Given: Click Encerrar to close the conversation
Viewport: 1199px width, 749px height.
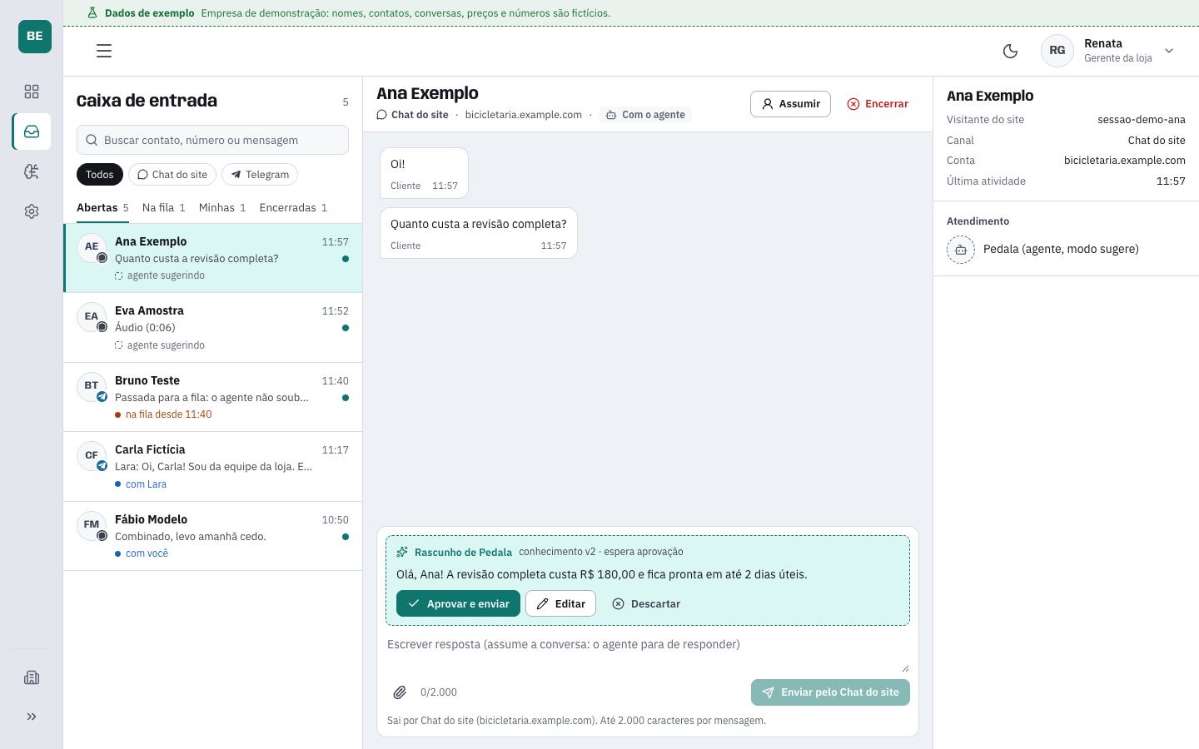Looking at the screenshot, I should [878, 104].
